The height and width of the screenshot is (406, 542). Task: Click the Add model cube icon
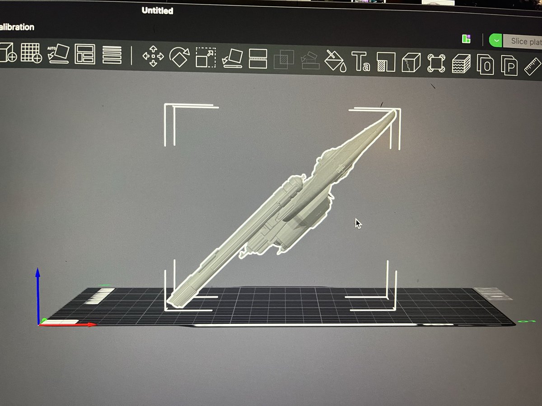tap(7, 53)
